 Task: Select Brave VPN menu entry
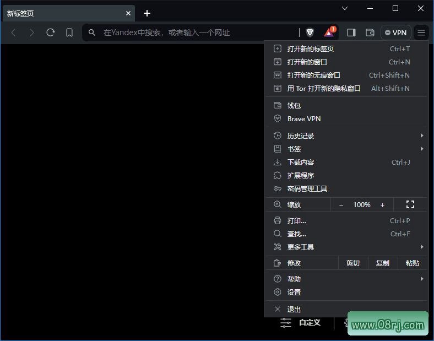[346, 119]
